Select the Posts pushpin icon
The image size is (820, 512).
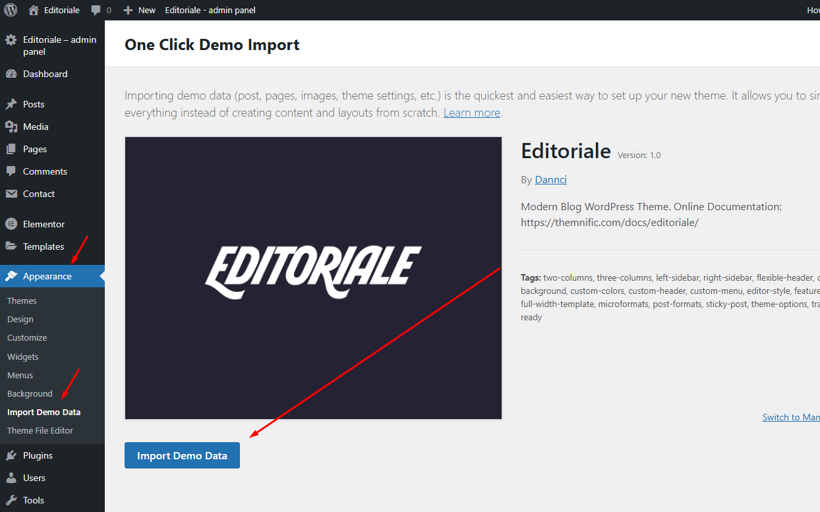click(11, 104)
